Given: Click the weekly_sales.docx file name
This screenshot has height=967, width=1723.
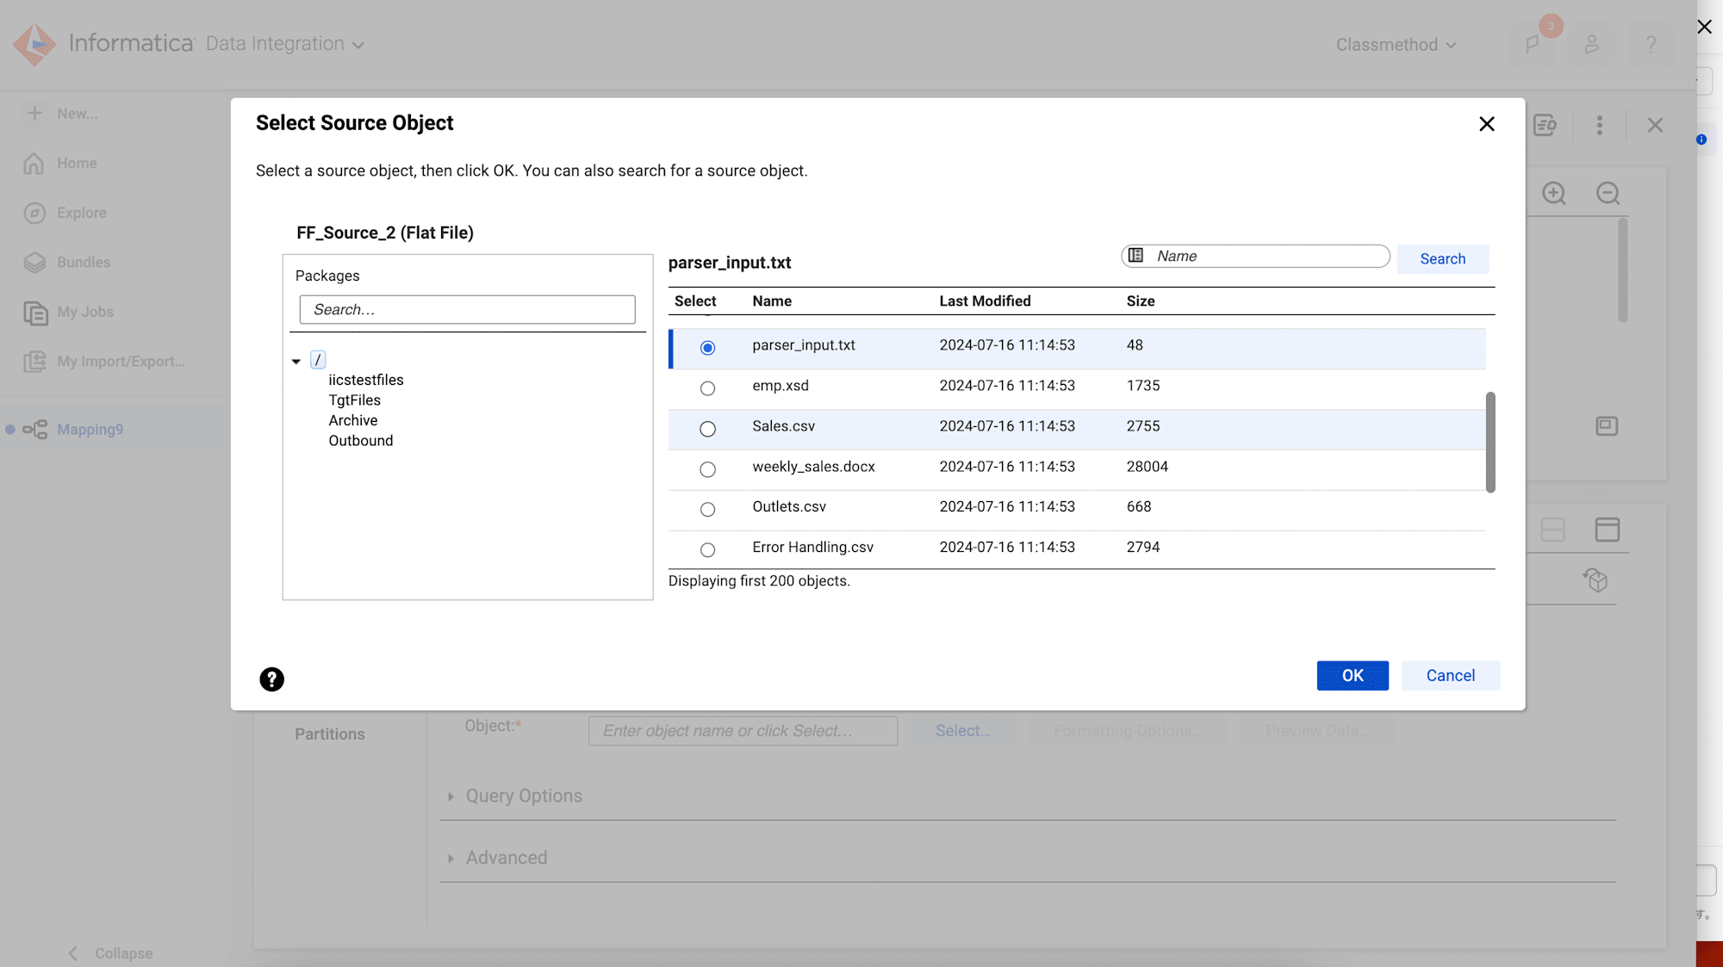Looking at the screenshot, I should click(813, 467).
